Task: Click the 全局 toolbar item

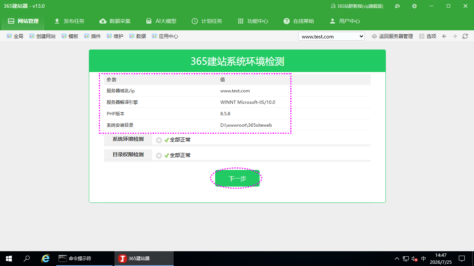Action: (x=15, y=36)
